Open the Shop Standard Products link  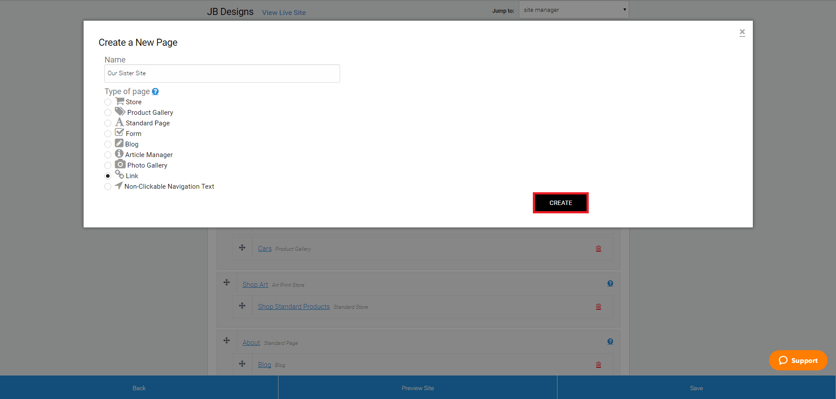click(x=294, y=307)
